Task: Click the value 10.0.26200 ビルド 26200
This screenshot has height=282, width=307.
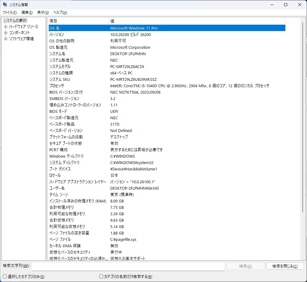Action: 130,34
